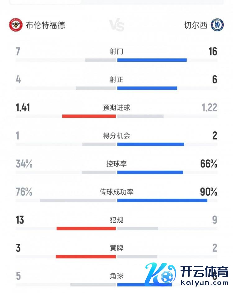Select the 得分机会 stat label

(116, 135)
